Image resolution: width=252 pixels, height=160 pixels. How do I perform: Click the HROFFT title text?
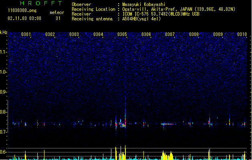(x=41, y=3)
